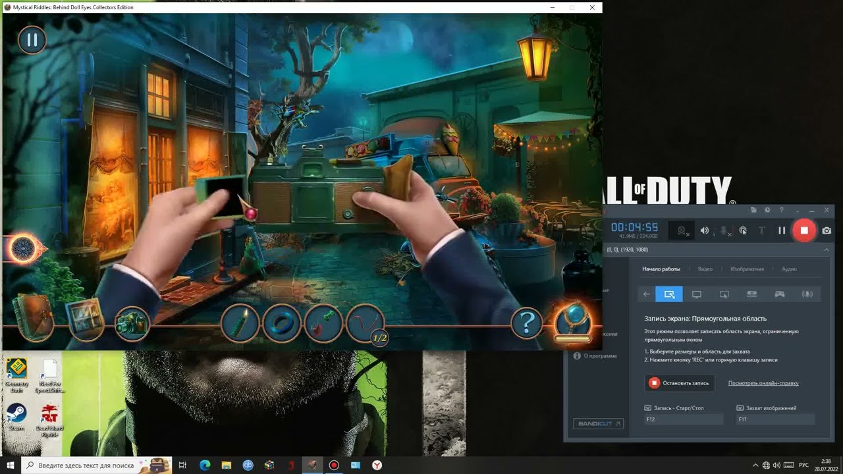The image size is (843, 474).
Task: Open the Need For Speed desktop shortcut
Action: pyautogui.click(x=49, y=376)
